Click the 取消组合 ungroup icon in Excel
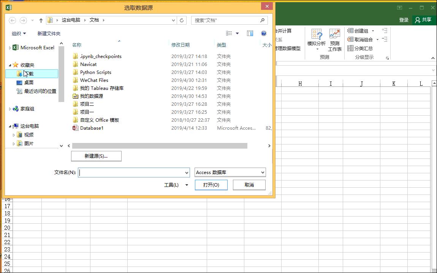The image size is (437, 273). click(350, 39)
